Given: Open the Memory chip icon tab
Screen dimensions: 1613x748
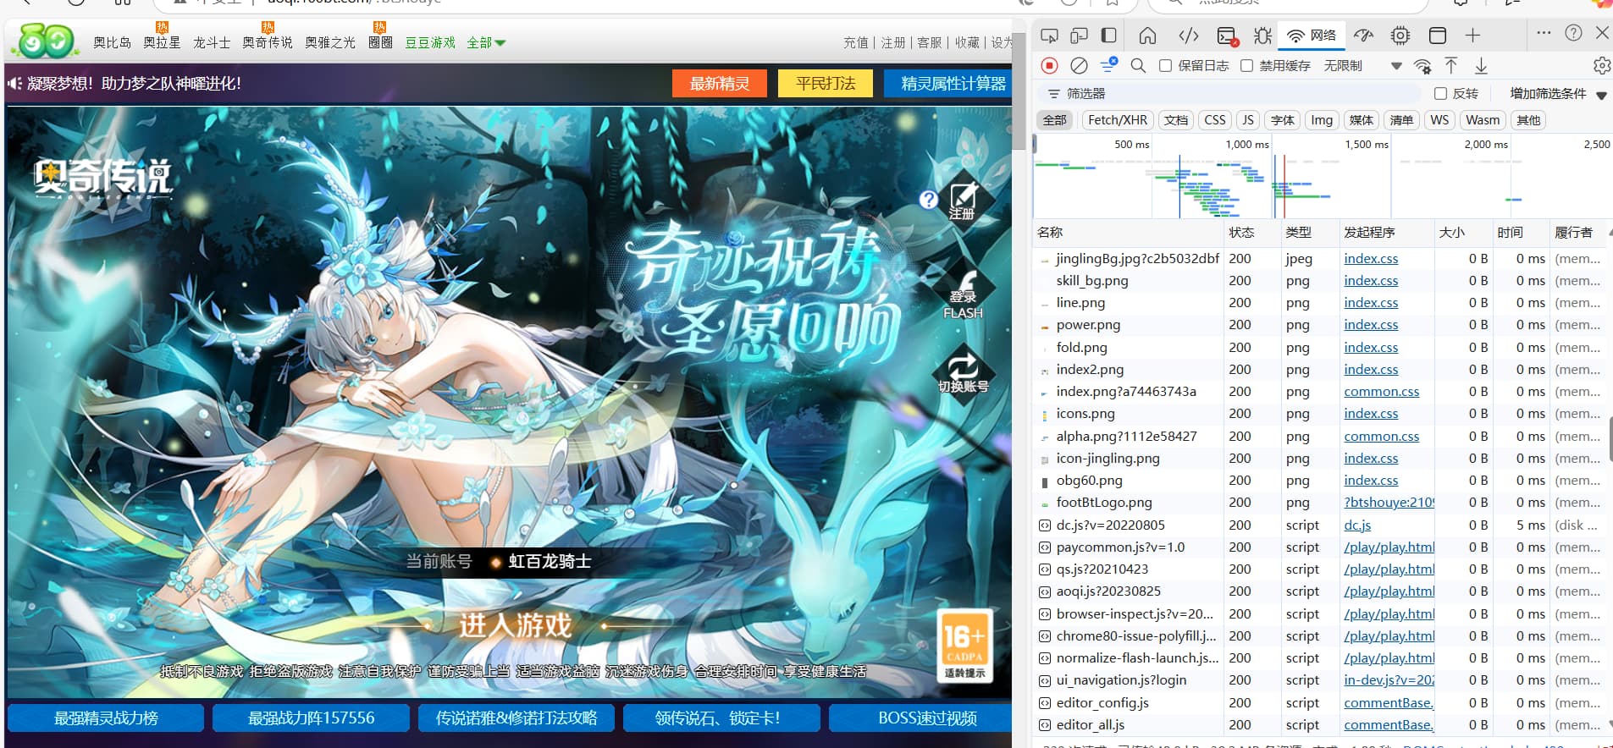Looking at the screenshot, I should 1400,36.
